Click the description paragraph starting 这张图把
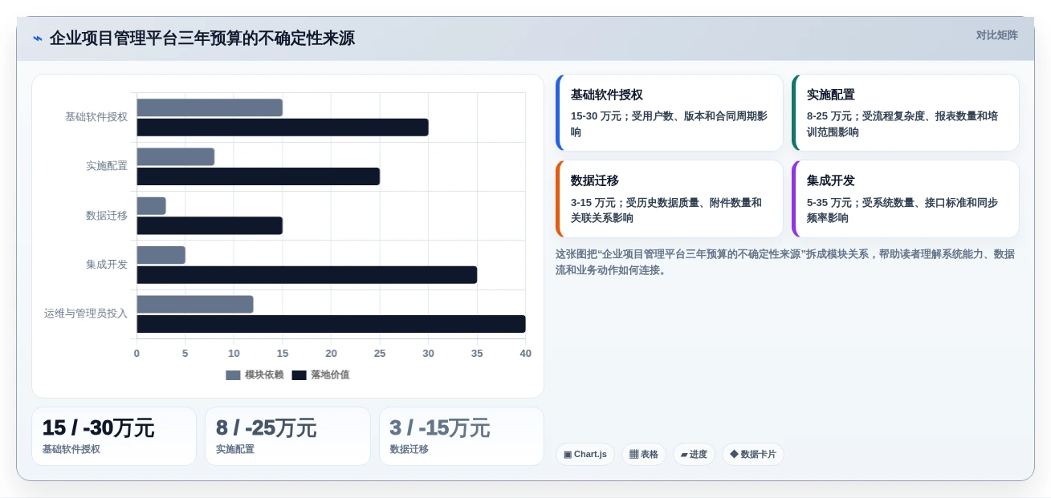This screenshot has height=498, width=1051. pyautogui.click(x=787, y=262)
